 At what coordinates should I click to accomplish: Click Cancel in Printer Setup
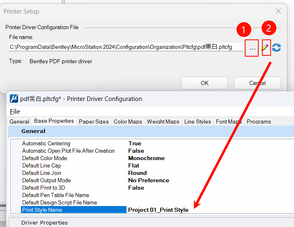pos(257,83)
